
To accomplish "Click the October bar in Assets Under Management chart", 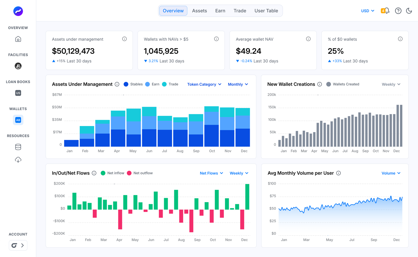I will point(212,127).
